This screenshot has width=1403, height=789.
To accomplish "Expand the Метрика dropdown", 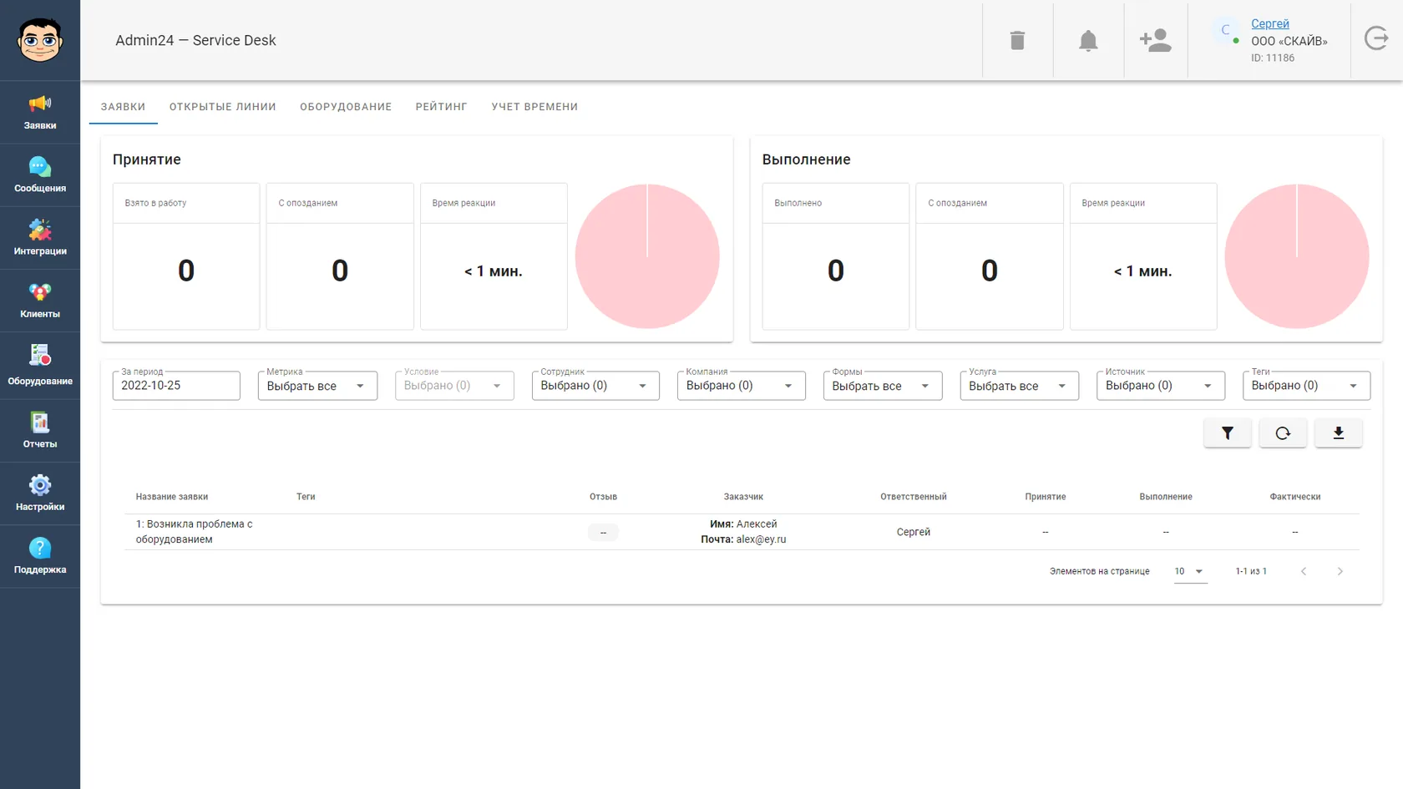I will coord(317,386).
